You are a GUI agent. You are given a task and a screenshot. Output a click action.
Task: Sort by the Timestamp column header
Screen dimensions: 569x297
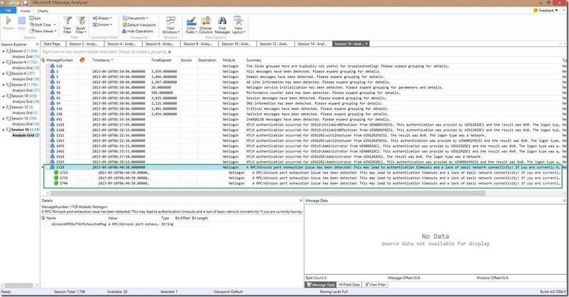(102, 60)
